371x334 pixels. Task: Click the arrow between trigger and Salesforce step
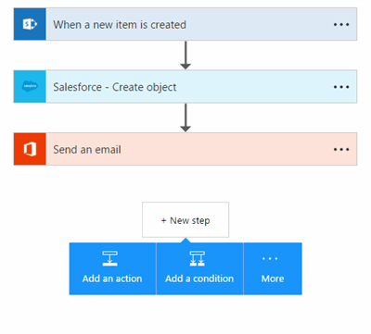[x=185, y=56]
